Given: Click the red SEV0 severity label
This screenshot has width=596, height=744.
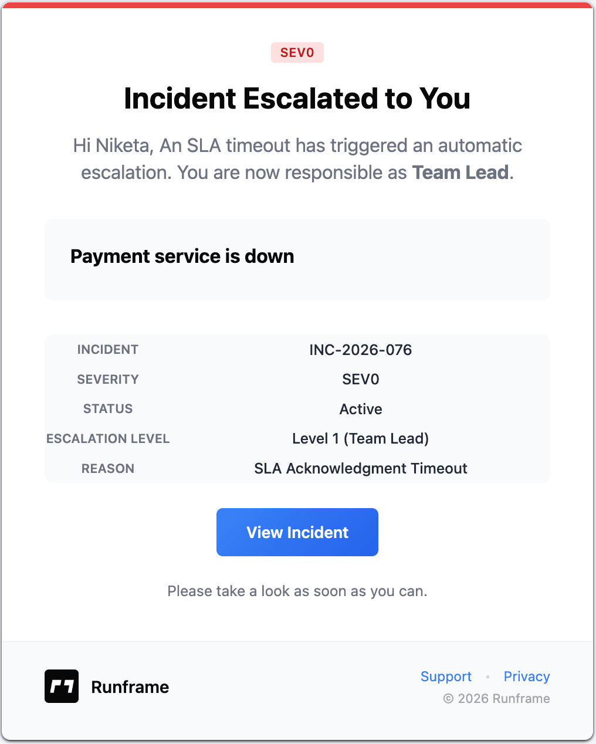Looking at the screenshot, I should click(x=297, y=52).
